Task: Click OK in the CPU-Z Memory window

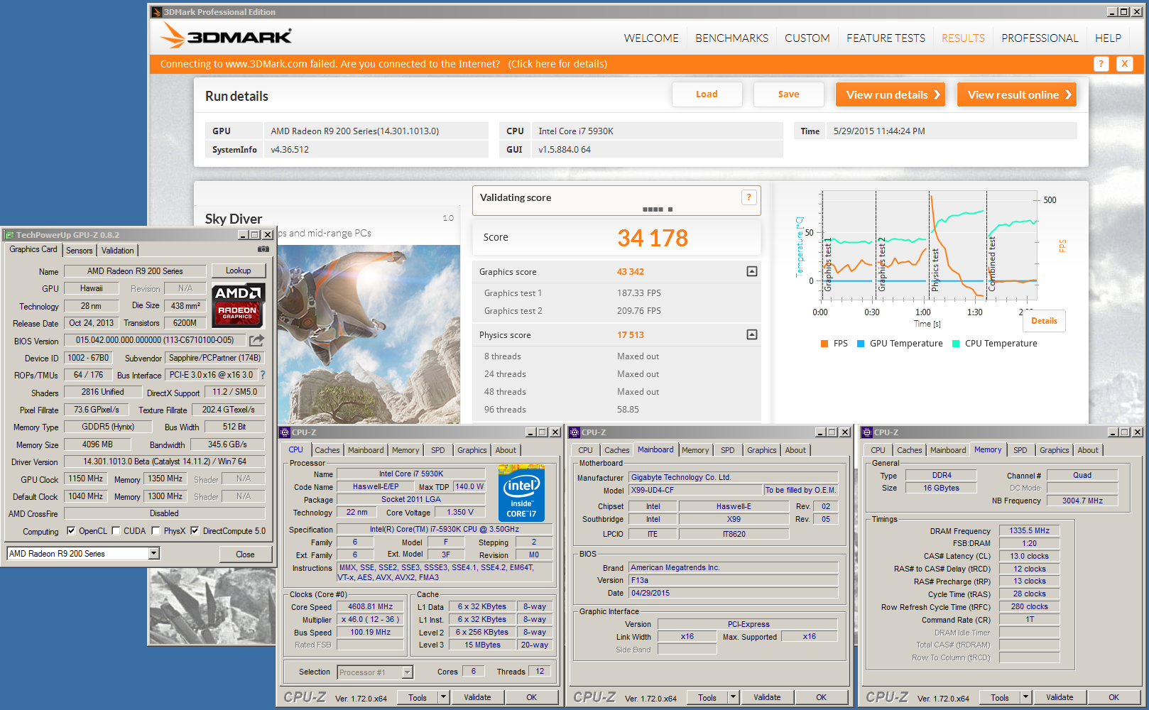Action: [x=1113, y=697]
